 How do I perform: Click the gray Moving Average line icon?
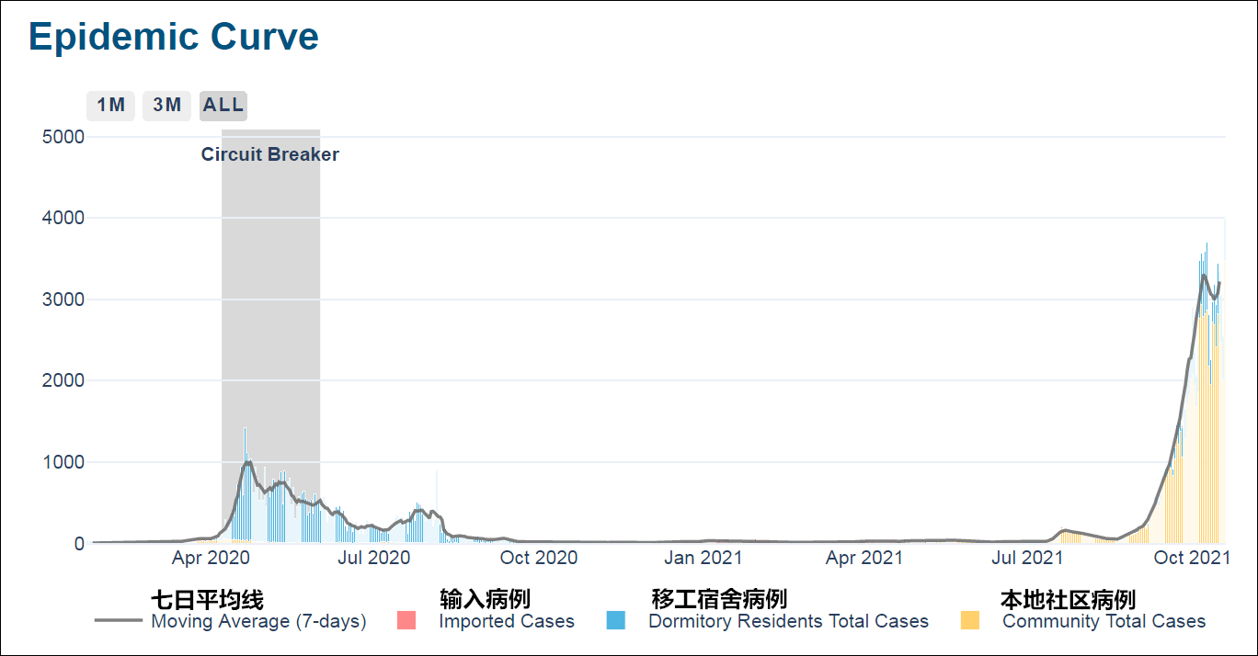click(x=120, y=621)
